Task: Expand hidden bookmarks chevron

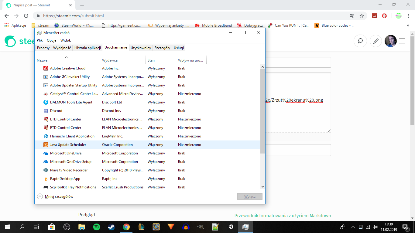Action: (408, 25)
